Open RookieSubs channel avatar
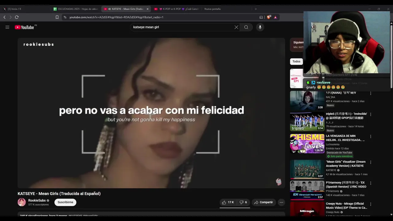393x221 pixels. tap(22, 202)
